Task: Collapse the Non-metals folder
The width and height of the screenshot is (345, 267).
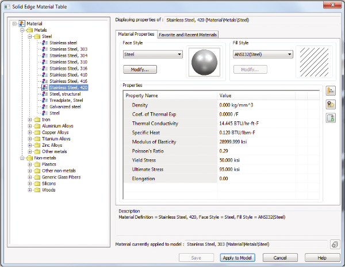Action: [22, 158]
